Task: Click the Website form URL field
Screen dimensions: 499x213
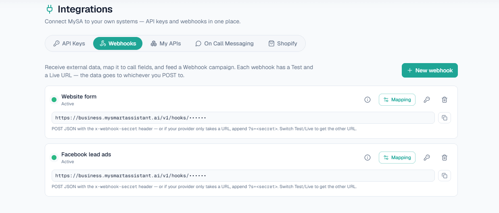Action: click(x=243, y=118)
